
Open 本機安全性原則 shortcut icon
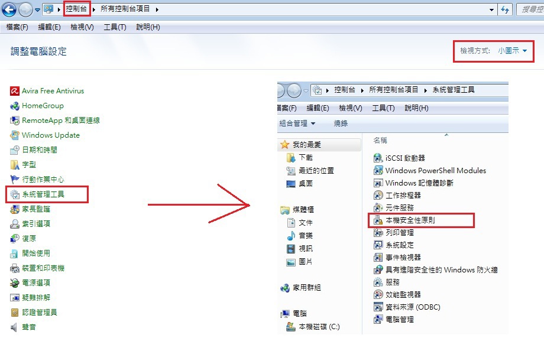(x=378, y=220)
